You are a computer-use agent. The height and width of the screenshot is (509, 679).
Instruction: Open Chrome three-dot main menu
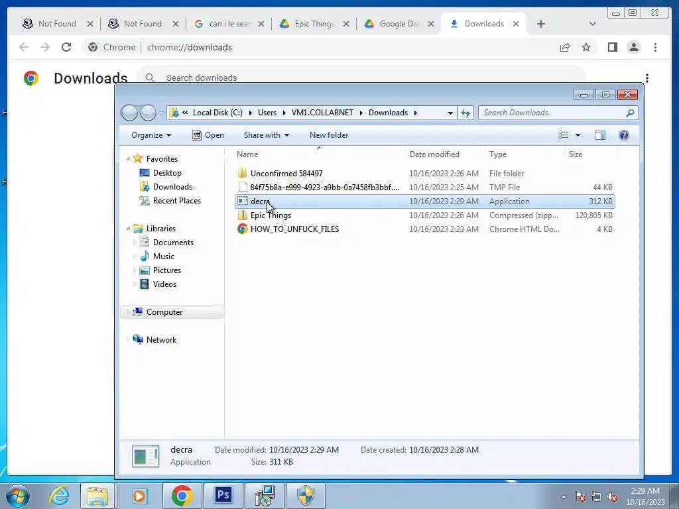click(x=655, y=47)
